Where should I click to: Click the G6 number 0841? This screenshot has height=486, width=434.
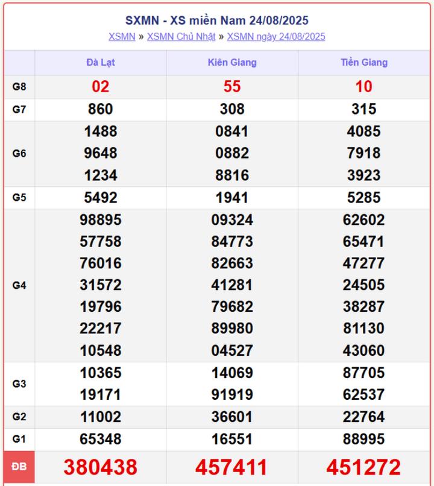pyautogui.click(x=232, y=131)
